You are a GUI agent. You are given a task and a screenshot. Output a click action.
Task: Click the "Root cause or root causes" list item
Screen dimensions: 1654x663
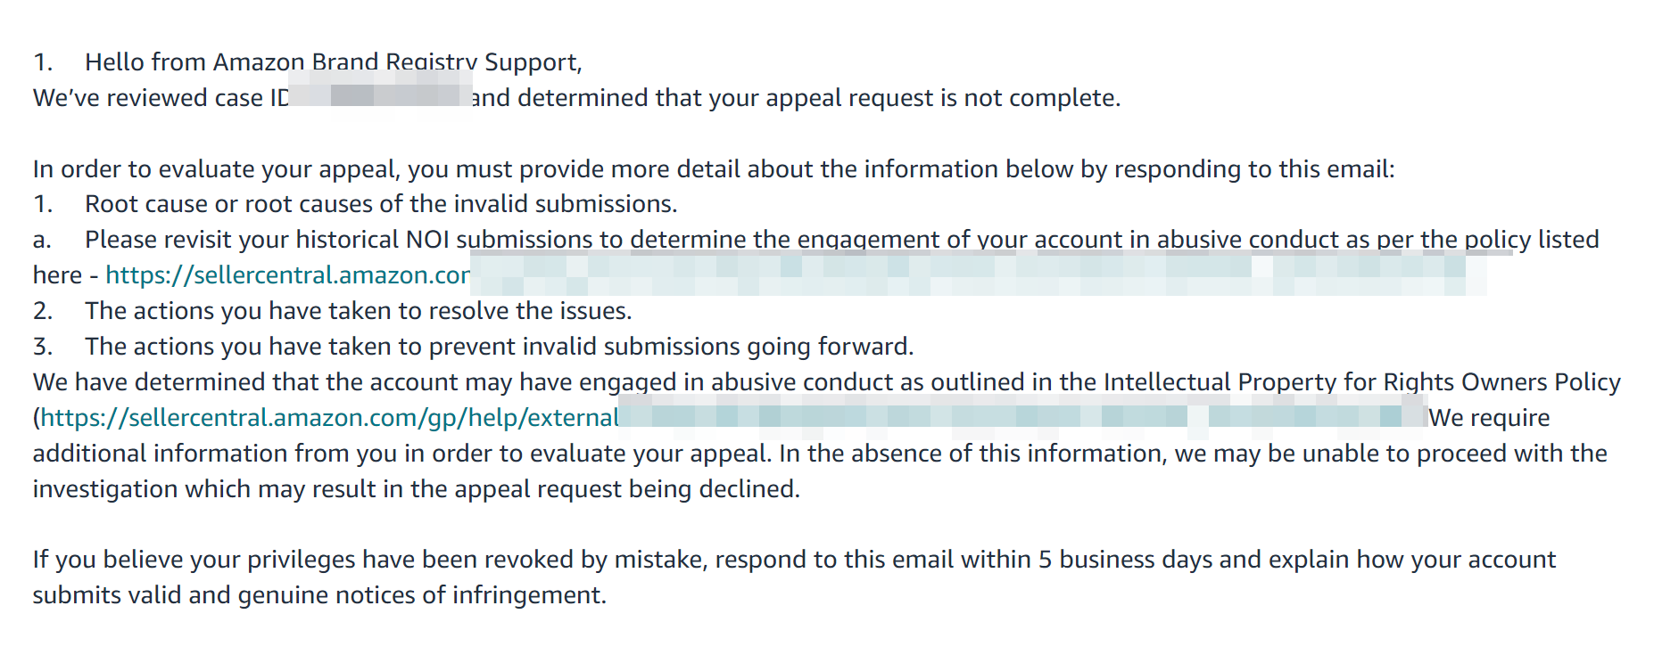381,204
